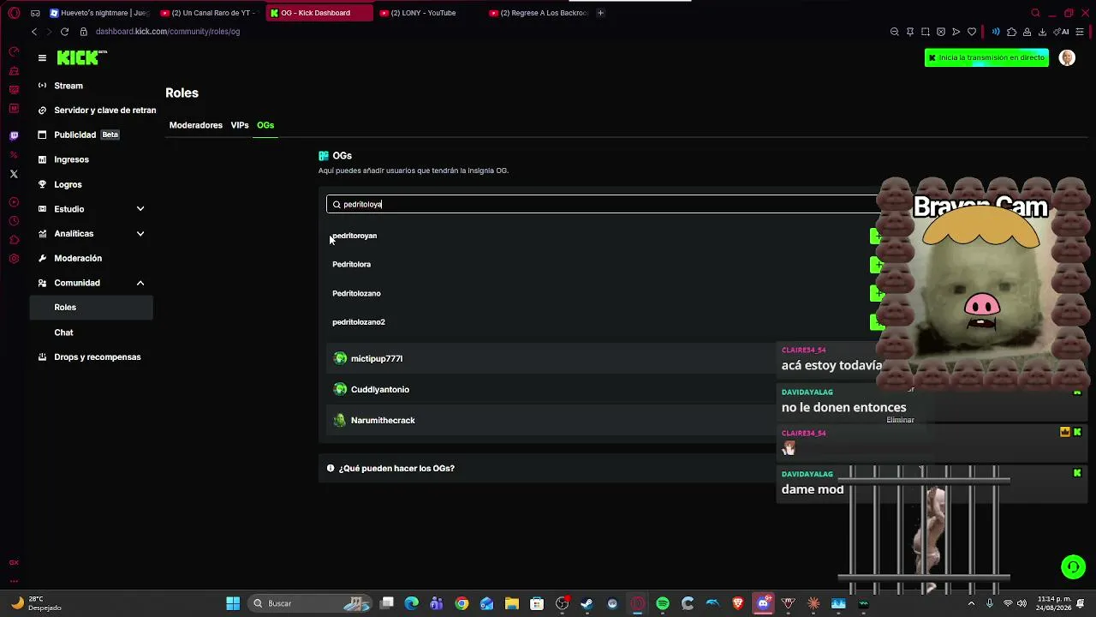Open the Twitch sidebar shortcut
This screenshot has height=617, width=1096.
tap(14, 135)
